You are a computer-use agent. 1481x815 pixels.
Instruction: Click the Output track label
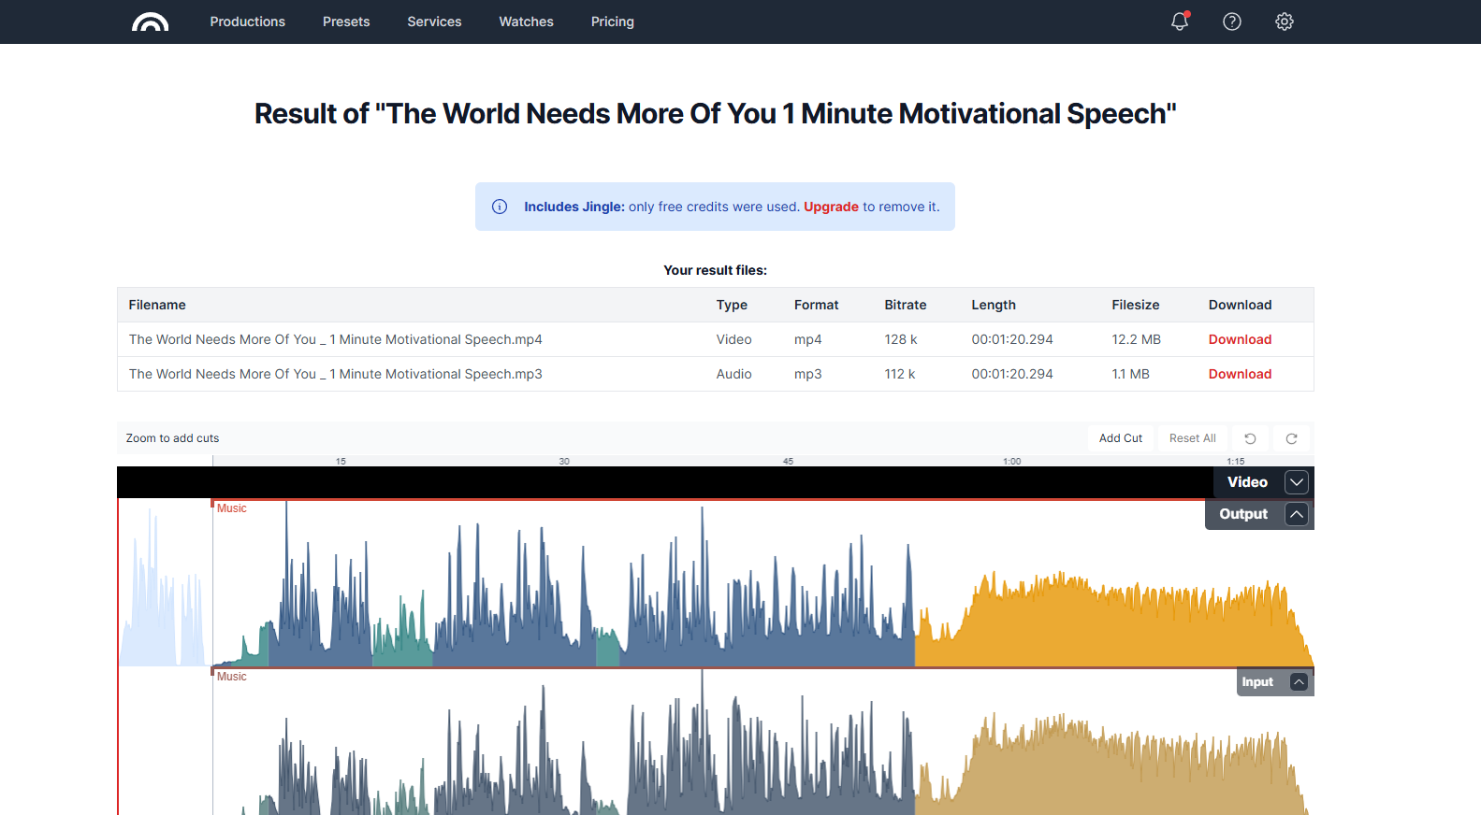pos(1243,514)
